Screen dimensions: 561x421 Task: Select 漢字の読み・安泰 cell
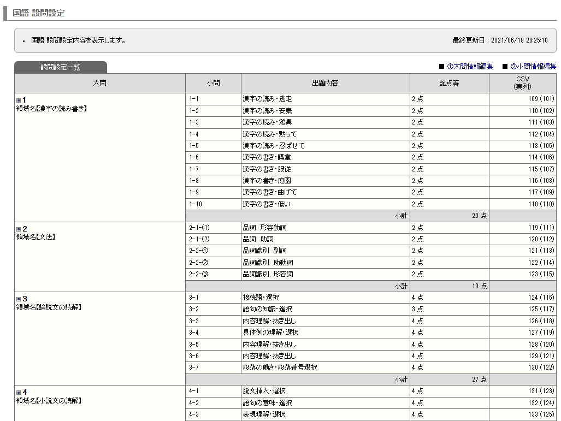pyautogui.click(x=325, y=111)
